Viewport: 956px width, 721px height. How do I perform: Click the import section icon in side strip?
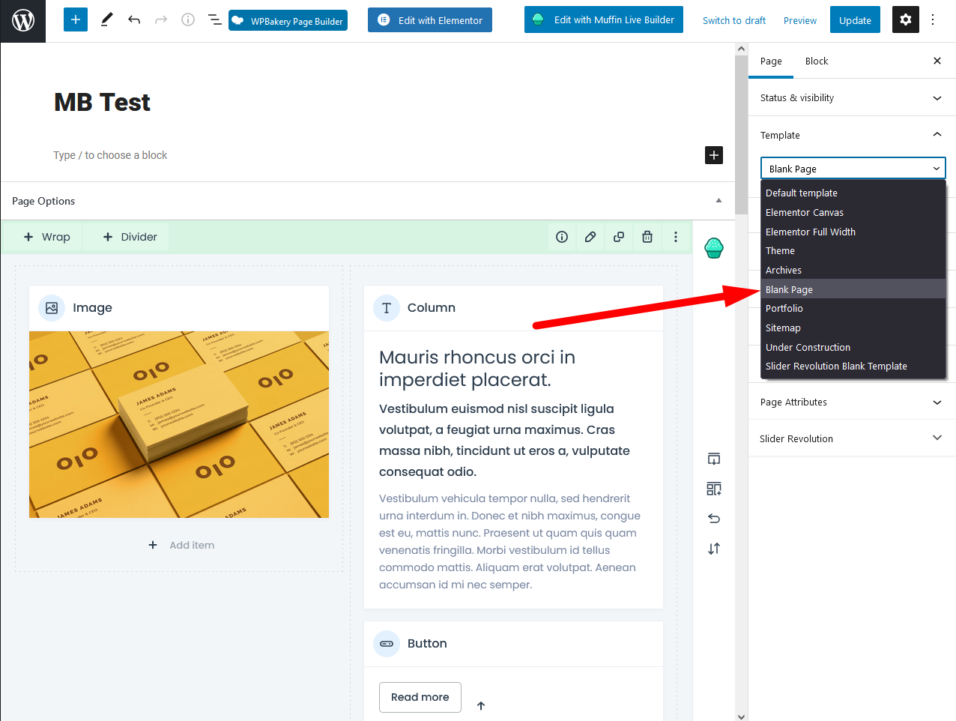(x=714, y=459)
